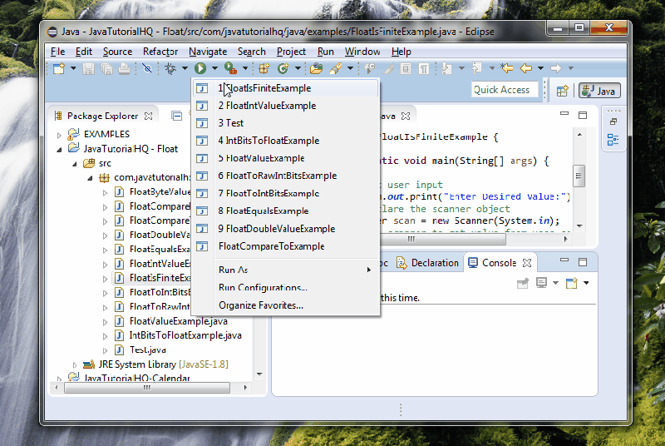Click the New Java Package icon
Image resolution: width=665 pixels, height=446 pixels.
pos(264,68)
